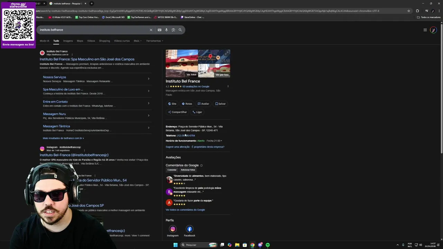Switch to Modo IA tab

[44, 41]
